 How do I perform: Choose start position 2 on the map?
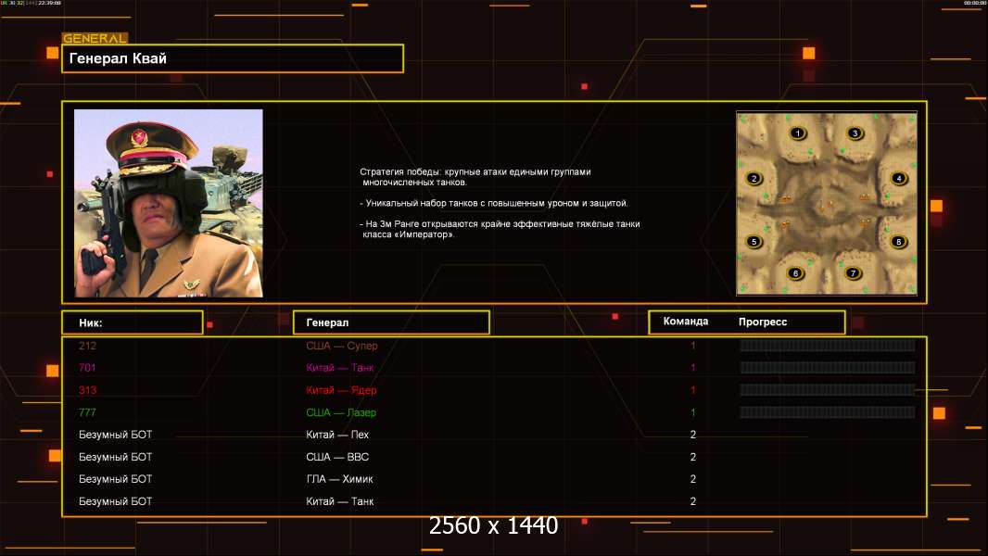click(x=754, y=179)
